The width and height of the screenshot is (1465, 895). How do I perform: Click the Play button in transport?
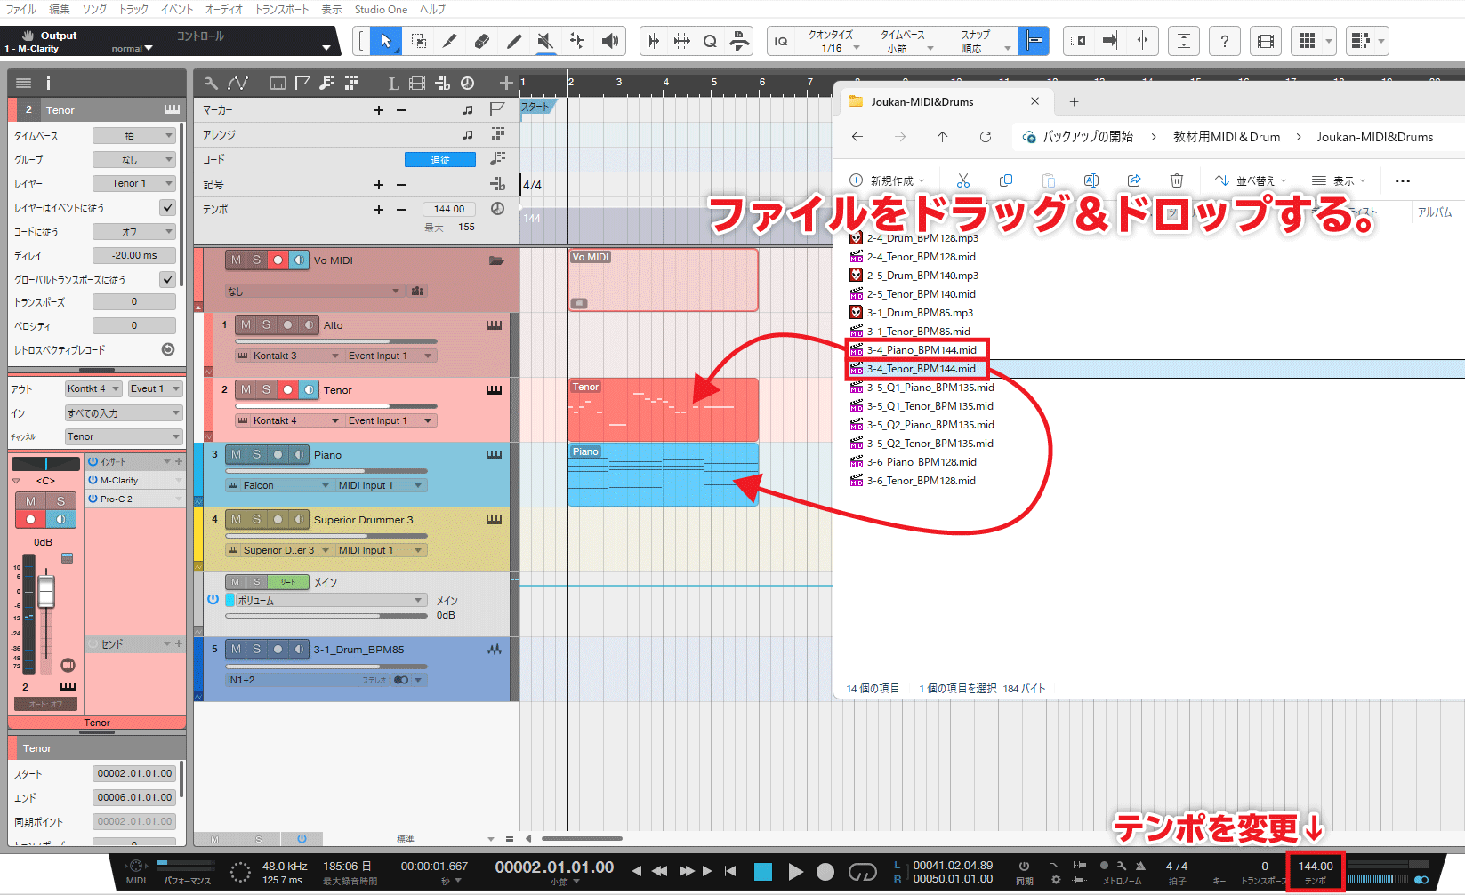(795, 872)
